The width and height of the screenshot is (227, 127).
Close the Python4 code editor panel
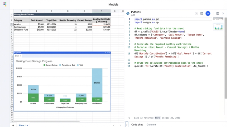click(223, 14)
